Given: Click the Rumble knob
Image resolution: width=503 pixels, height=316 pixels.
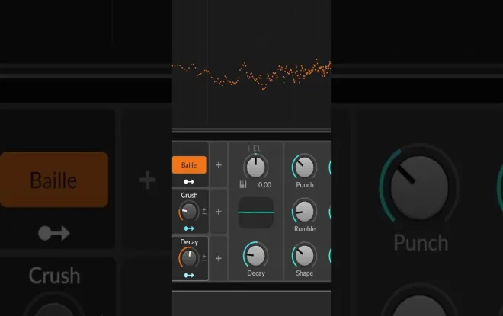Looking at the screenshot, I should (x=304, y=211).
